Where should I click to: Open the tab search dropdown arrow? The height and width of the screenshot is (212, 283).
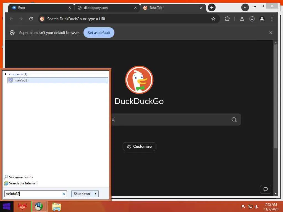[245, 7]
